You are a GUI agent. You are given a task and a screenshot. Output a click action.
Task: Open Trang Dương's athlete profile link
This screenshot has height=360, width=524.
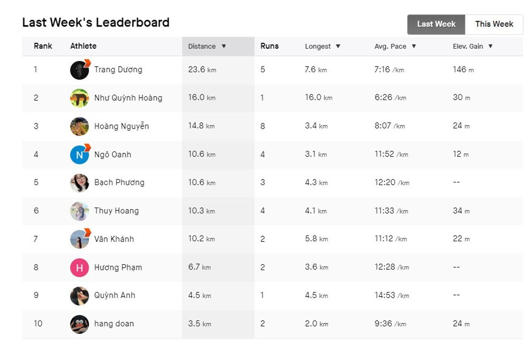[x=118, y=69]
